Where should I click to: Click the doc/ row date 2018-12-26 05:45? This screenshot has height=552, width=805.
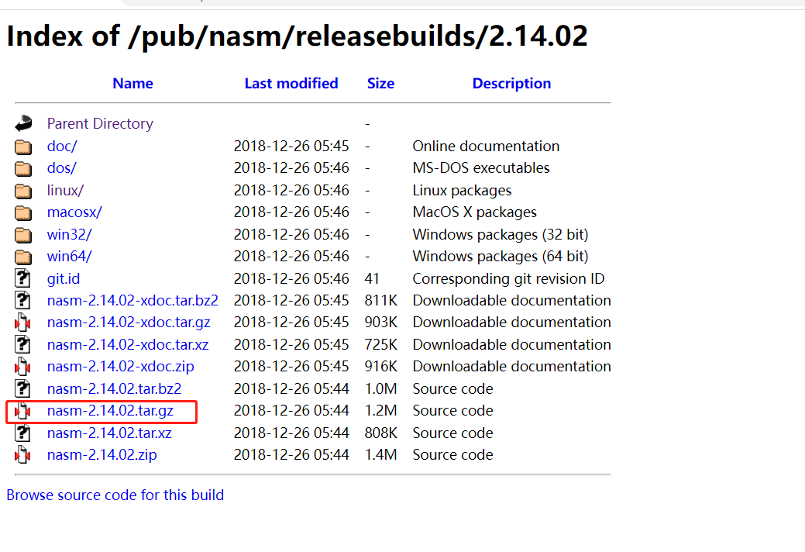pyautogui.click(x=291, y=147)
